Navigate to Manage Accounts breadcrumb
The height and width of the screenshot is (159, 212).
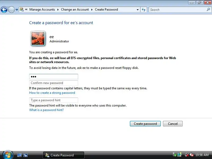42,10
